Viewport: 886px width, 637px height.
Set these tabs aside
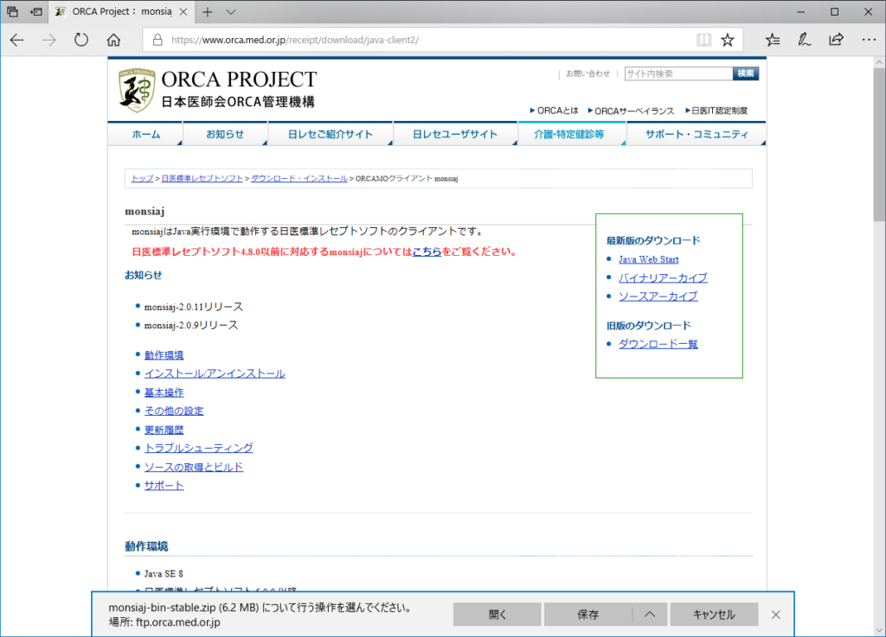[36, 12]
